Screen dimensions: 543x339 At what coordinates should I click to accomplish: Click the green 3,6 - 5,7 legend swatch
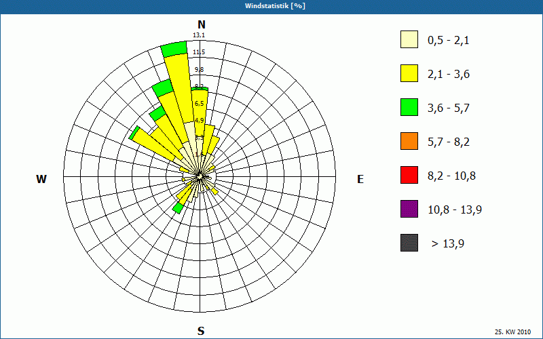point(409,107)
